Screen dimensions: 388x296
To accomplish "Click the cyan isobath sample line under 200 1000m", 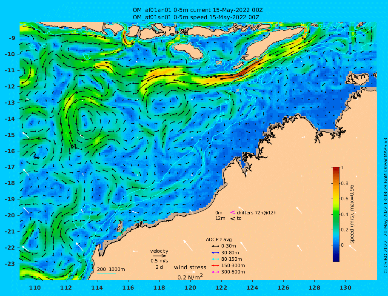I will pos(106,273).
